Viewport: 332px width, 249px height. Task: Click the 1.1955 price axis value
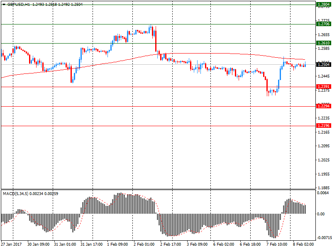coord(324,174)
